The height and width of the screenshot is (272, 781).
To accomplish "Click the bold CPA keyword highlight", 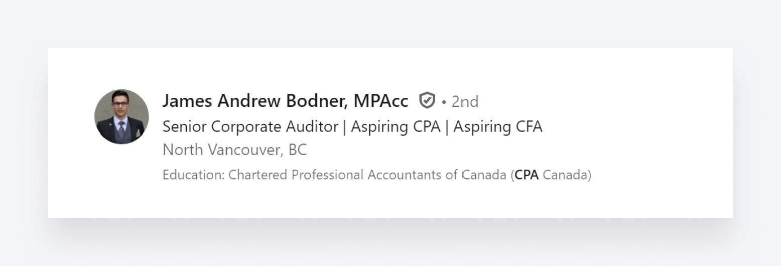I will (x=527, y=175).
